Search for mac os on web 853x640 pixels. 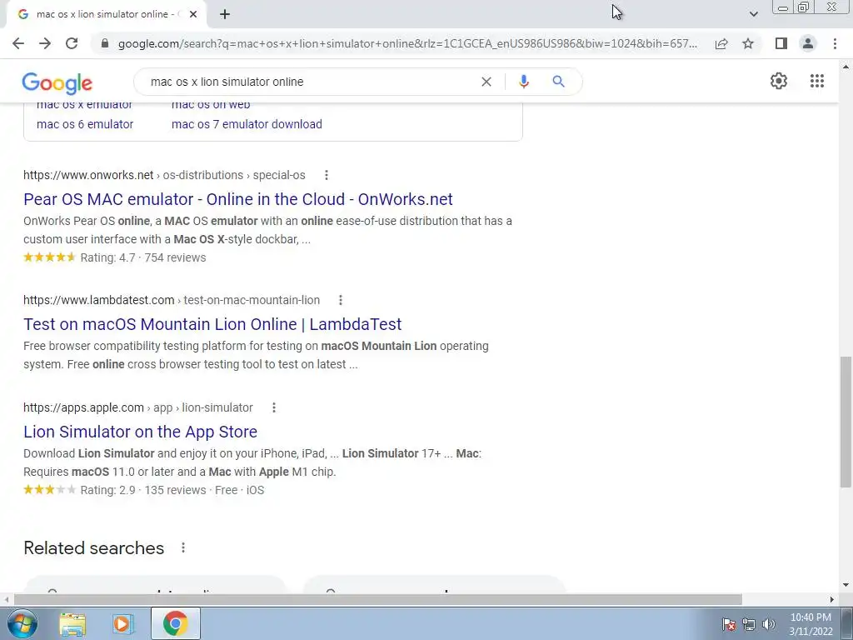point(211,105)
